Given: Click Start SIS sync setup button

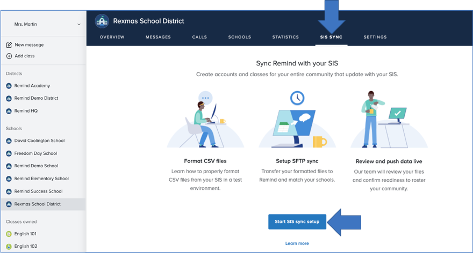Looking at the screenshot, I should [297, 222].
